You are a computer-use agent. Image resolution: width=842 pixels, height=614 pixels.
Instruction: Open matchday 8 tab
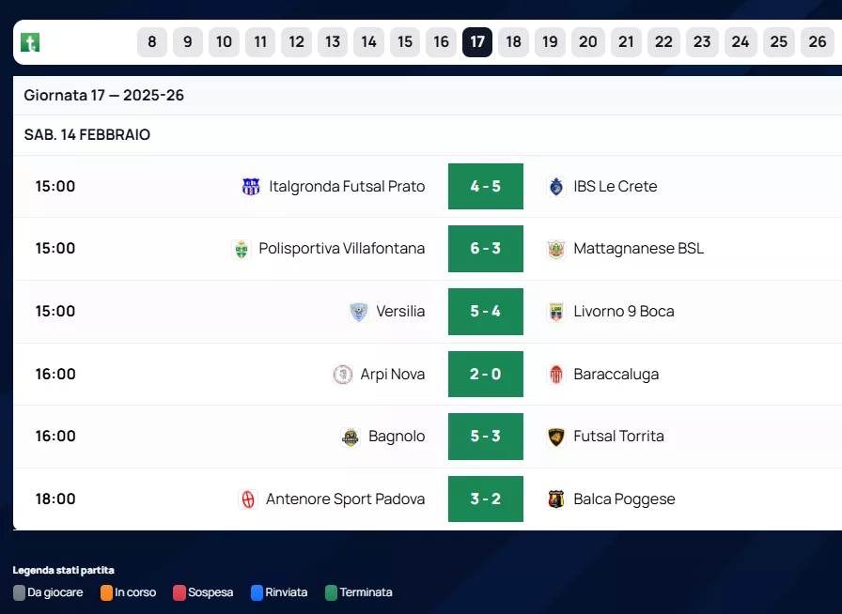click(x=152, y=42)
